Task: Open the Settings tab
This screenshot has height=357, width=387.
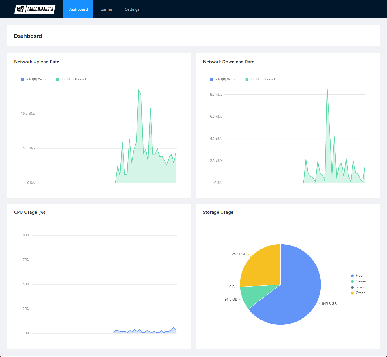Action: click(132, 9)
